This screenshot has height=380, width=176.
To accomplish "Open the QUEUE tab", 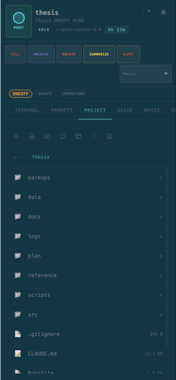I will [x=125, y=110].
